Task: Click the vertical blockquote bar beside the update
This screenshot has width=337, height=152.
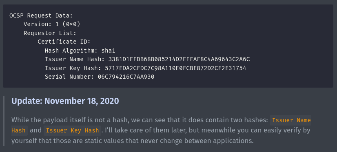Action: (x=4, y=121)
